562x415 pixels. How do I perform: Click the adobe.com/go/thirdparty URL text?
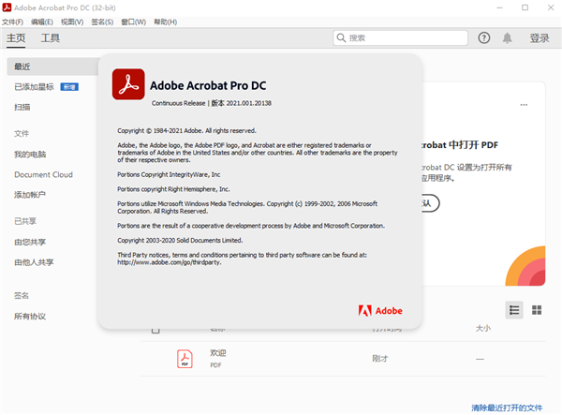click(170, 262)
